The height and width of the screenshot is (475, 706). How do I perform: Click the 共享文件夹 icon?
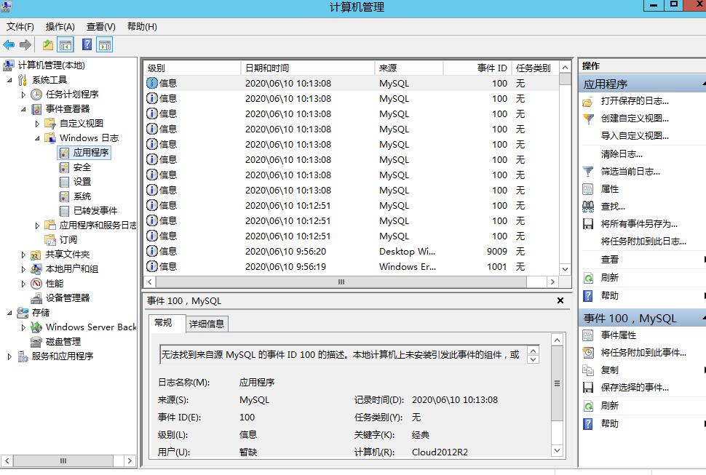click(36, 255)
